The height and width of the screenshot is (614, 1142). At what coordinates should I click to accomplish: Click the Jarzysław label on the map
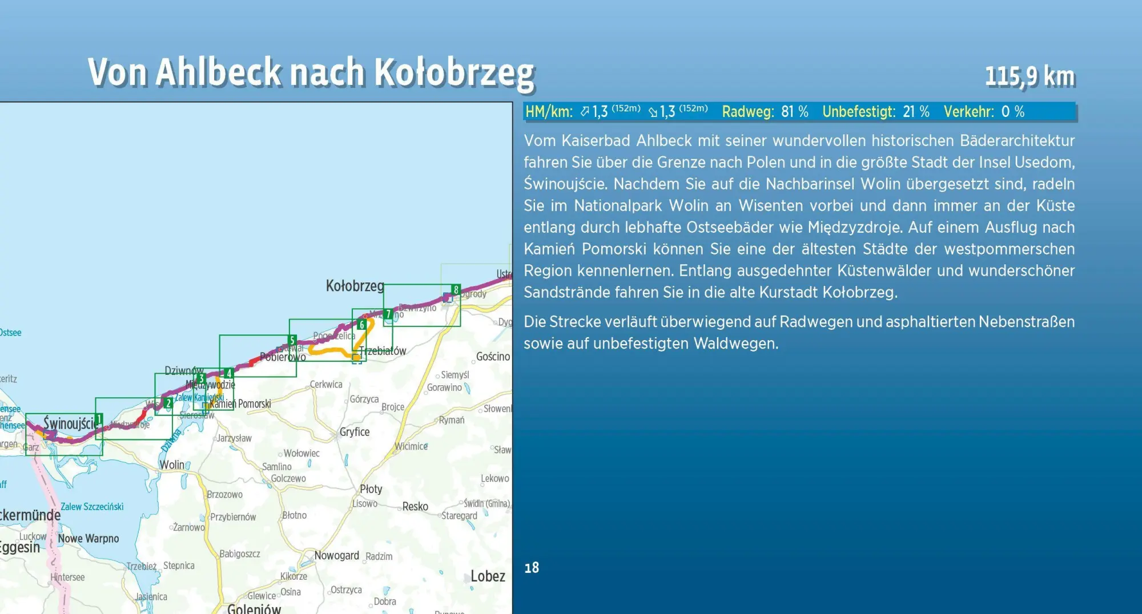coord(234,438)
